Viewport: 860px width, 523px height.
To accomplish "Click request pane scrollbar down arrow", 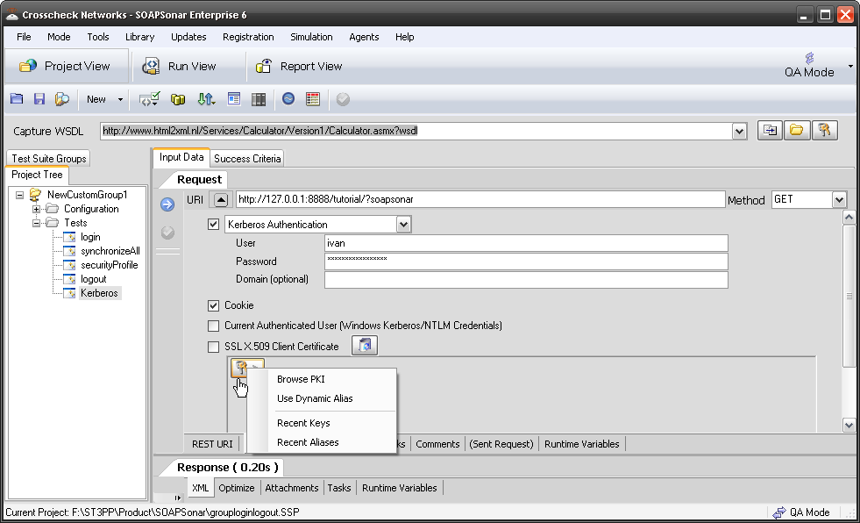I will [849, 425].
